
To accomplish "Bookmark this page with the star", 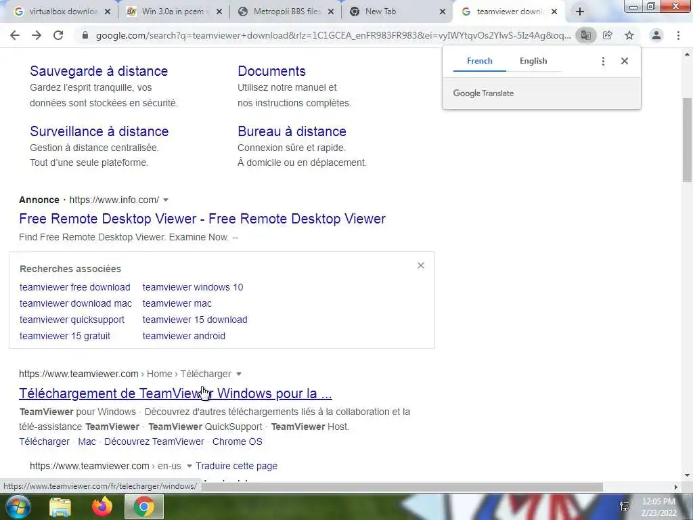I will pos(629,35).
